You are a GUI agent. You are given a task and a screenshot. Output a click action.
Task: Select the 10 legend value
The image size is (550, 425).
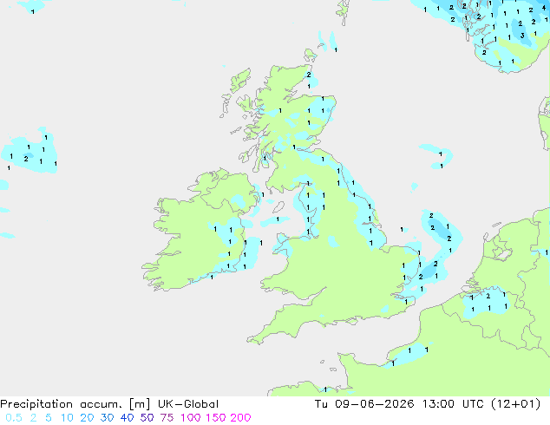pos(67,418)
